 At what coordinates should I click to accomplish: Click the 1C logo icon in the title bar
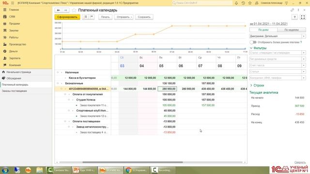[x=5, y=3]
